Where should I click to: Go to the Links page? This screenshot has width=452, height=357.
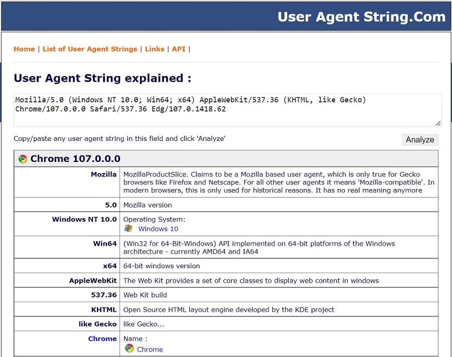point(155,49)
